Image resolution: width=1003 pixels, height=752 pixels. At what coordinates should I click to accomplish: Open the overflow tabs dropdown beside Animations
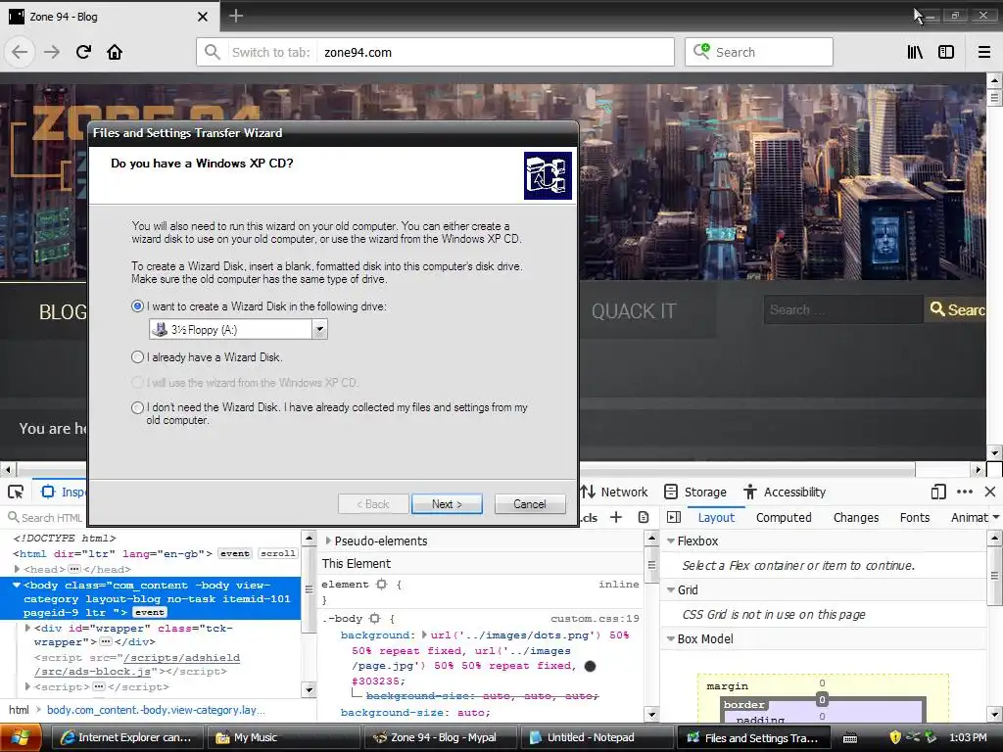[996, 517]
